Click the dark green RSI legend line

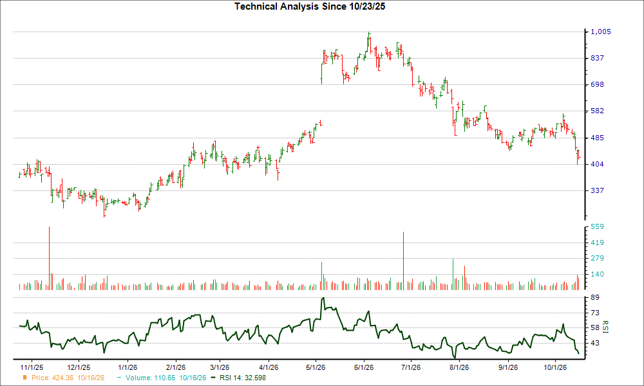click(x=213, y=378)
